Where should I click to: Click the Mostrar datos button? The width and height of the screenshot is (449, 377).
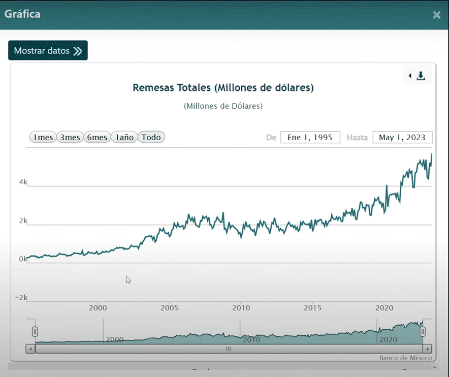pyautogui.click(x=48, y=51)
